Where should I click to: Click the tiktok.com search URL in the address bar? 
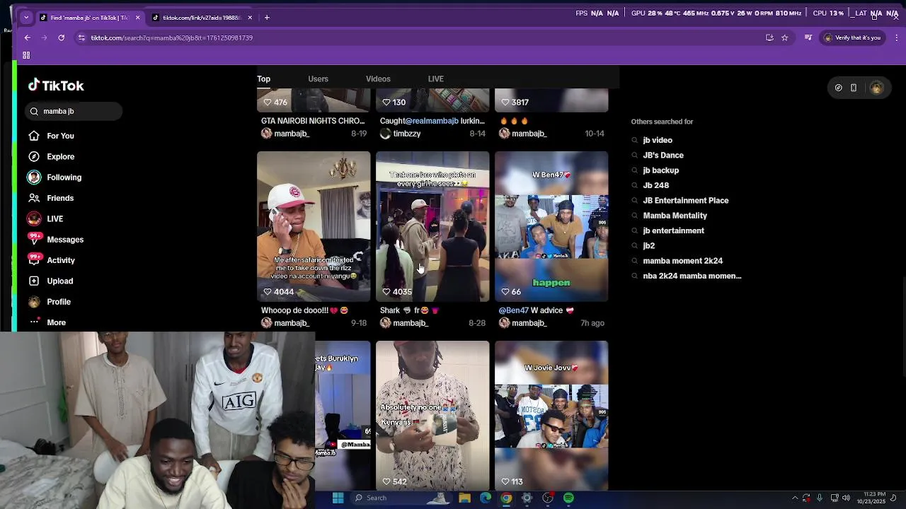click(171, 37)
